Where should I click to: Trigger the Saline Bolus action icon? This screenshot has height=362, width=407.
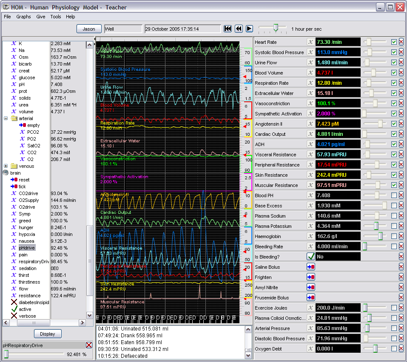[x=310, y=267]
